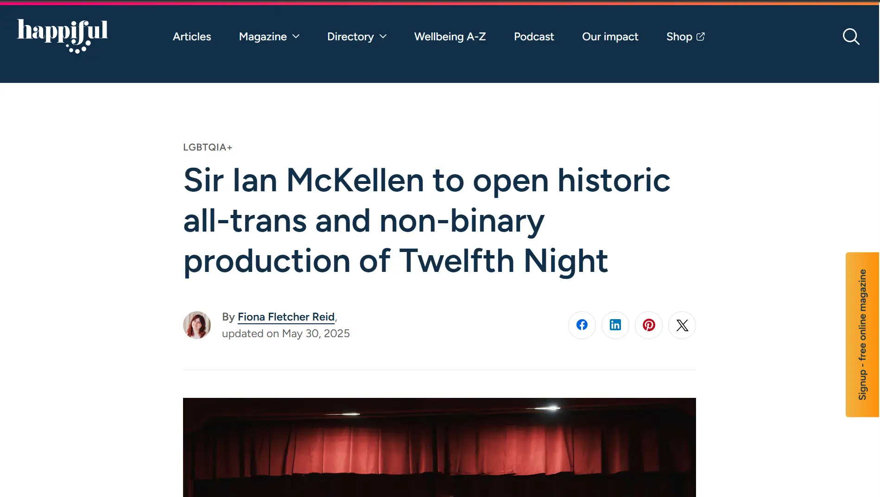Open Fiona Fletcher Reid author page
Viewport: 880px width, 497px height.
(x=286, y=317)
